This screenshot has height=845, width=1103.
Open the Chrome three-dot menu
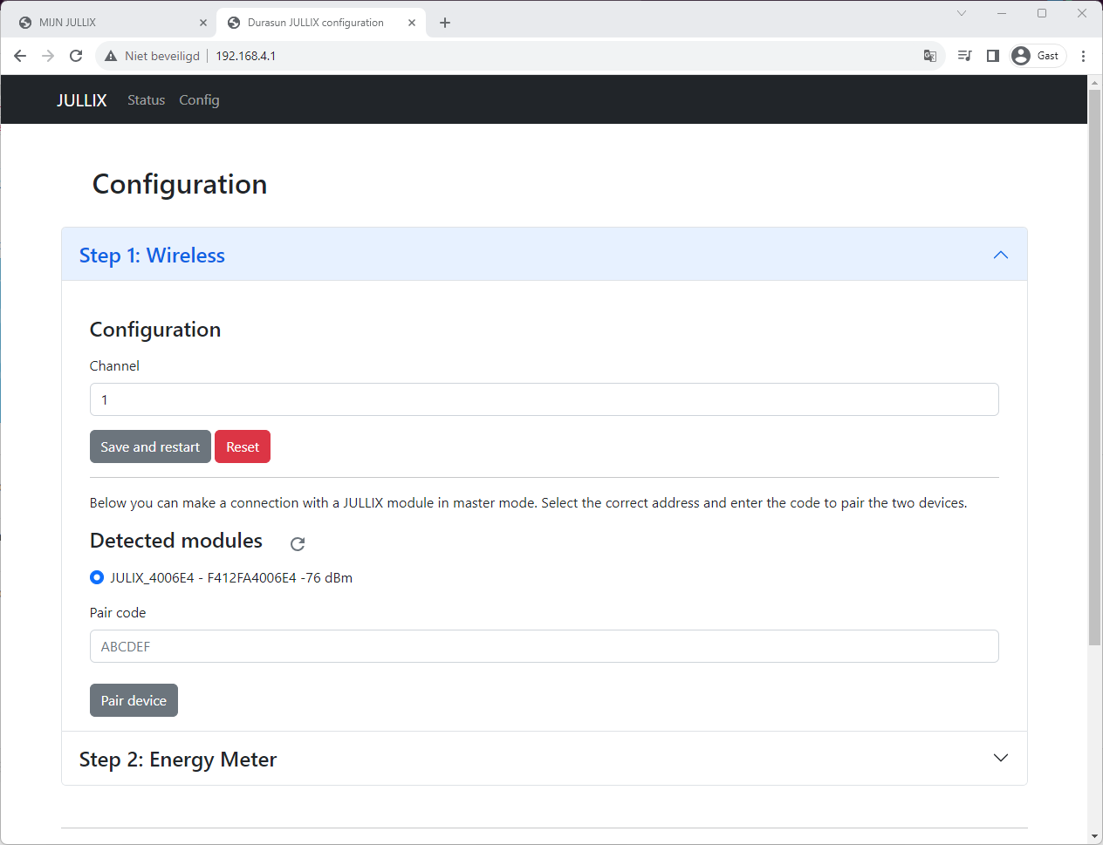click(1083, 56)
